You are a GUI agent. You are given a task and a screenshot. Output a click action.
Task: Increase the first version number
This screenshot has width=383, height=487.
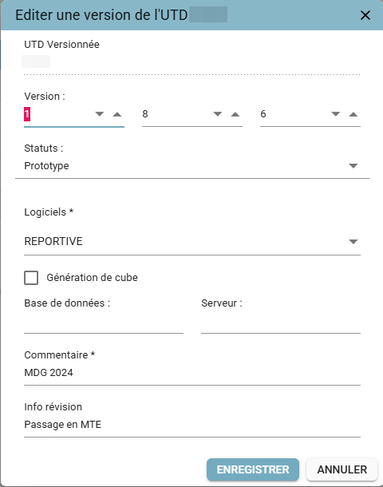tap(117, 114)
